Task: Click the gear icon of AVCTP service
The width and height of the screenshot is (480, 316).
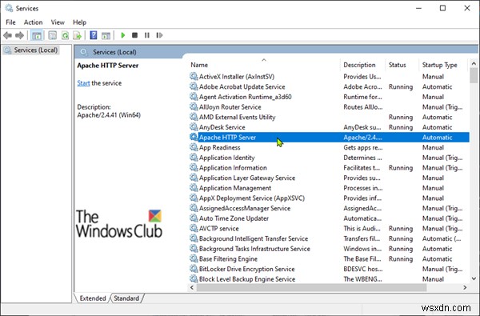Action: (x=194, y=228)
